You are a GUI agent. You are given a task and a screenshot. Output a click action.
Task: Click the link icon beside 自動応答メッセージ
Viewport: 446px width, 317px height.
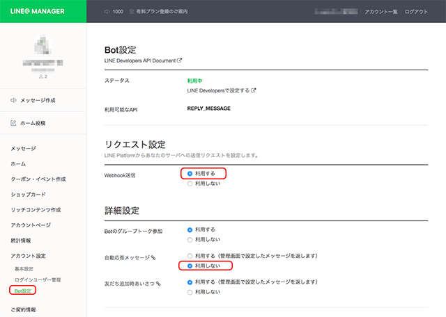[153, 258]
